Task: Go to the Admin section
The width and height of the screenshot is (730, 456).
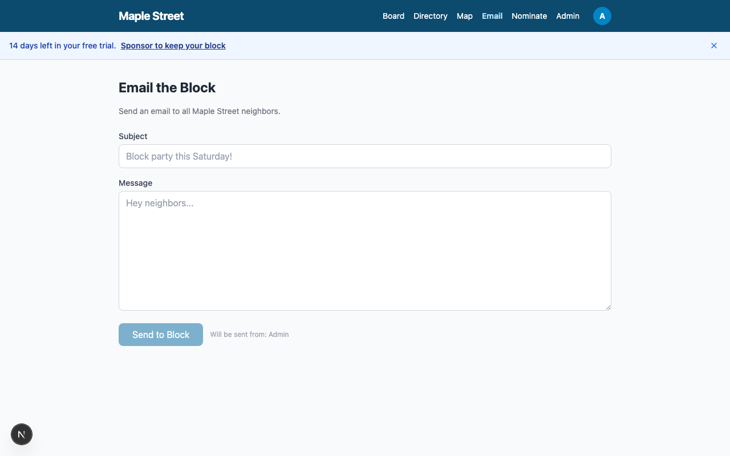Action: click(568, 16)
